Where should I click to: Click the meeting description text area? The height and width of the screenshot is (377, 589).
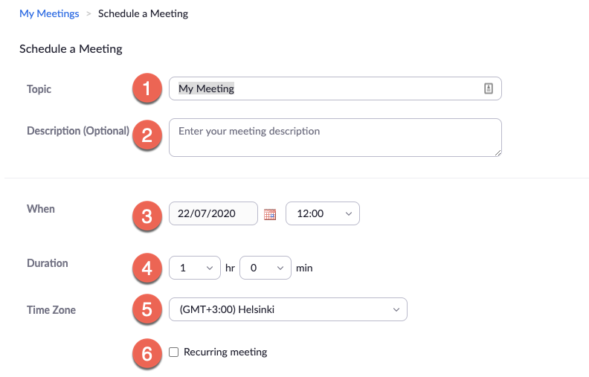coord(335,138)
